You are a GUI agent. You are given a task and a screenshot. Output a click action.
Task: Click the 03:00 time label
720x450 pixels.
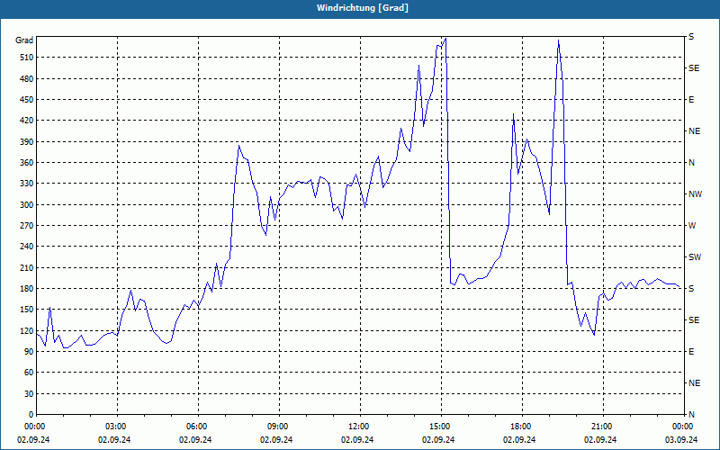coord(117,427)
